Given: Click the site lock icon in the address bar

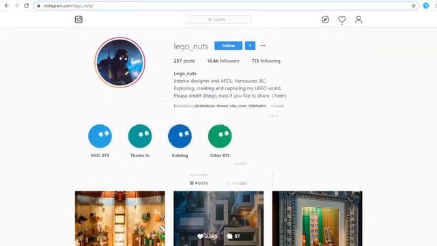Looking at the screenshot, I should 39,5.
